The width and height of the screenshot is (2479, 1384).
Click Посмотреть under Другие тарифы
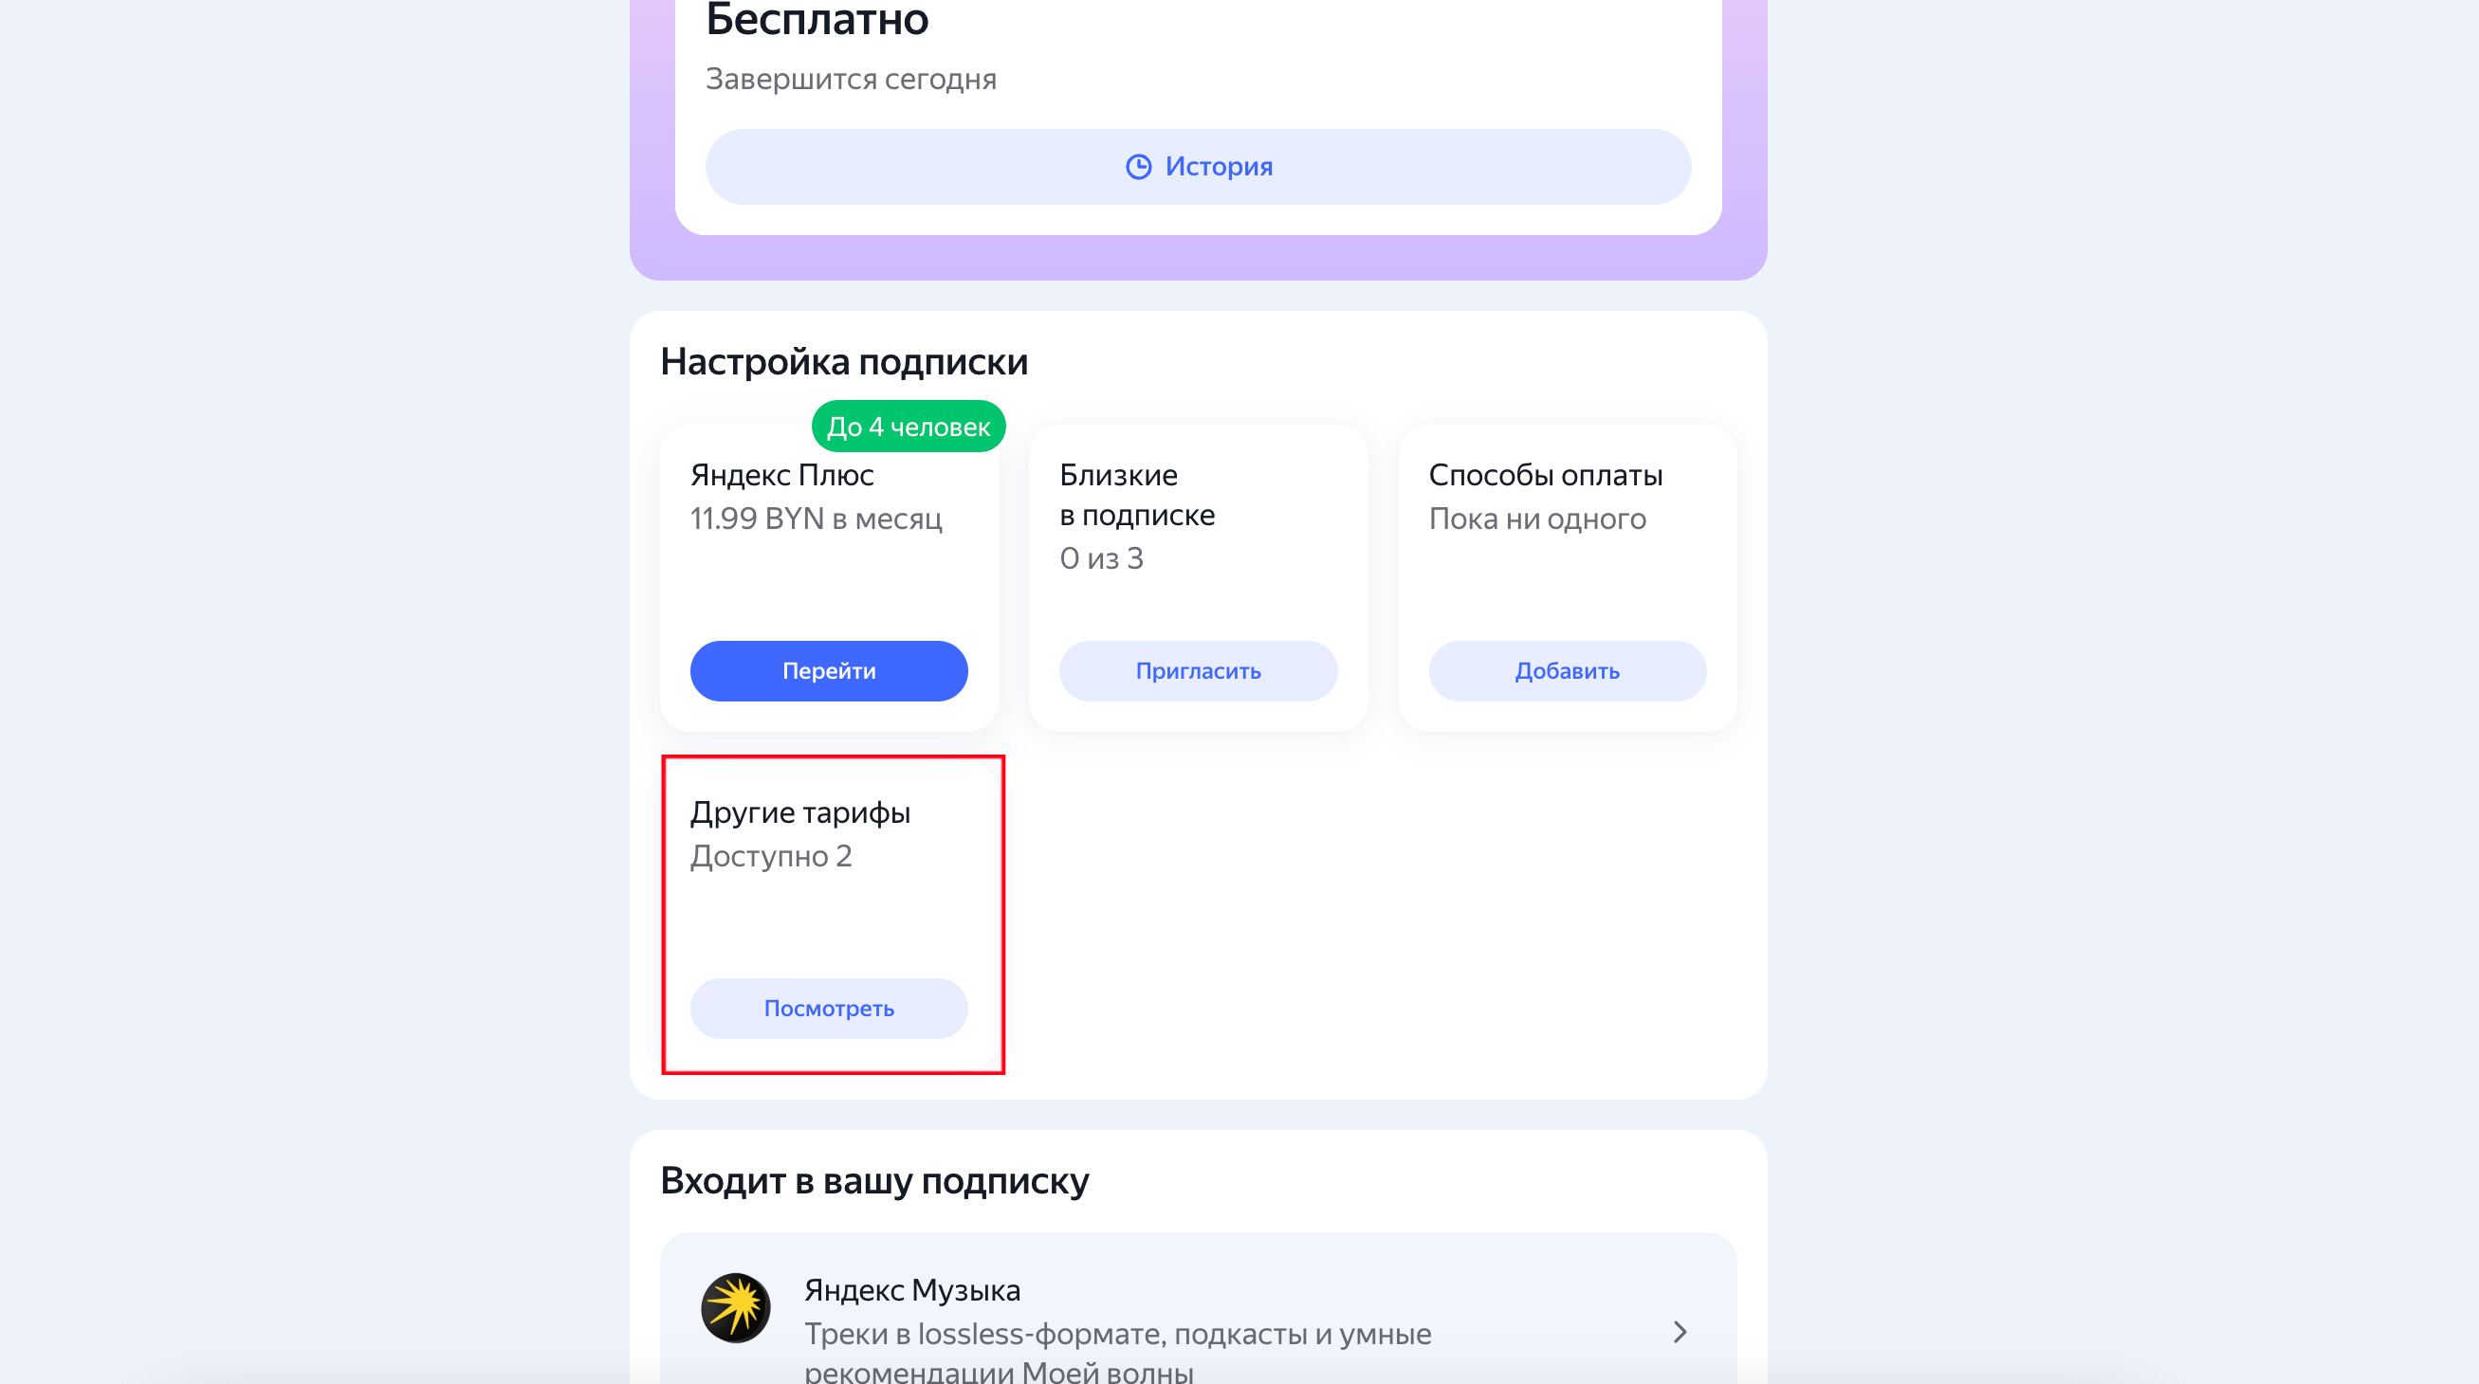[829, 1008]
